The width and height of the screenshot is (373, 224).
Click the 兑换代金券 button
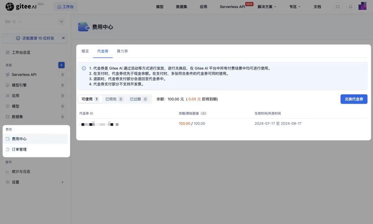click(354, 99)
